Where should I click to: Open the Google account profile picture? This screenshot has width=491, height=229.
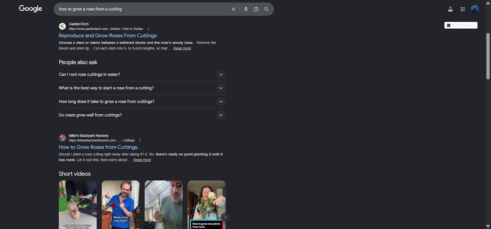pyautogui.click(x=475, y=9)
